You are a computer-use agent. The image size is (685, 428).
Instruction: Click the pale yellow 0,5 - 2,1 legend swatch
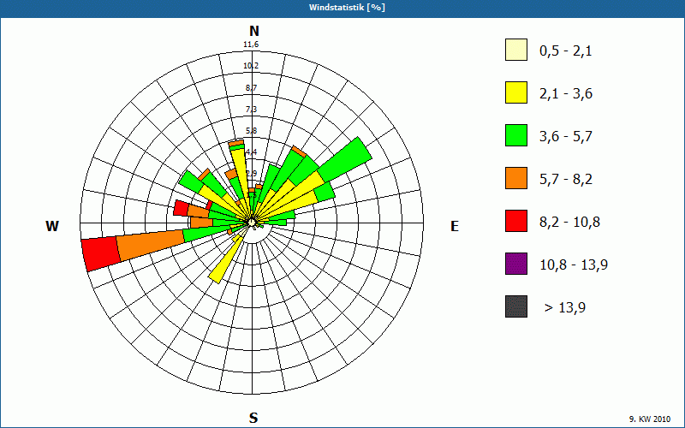516,50
